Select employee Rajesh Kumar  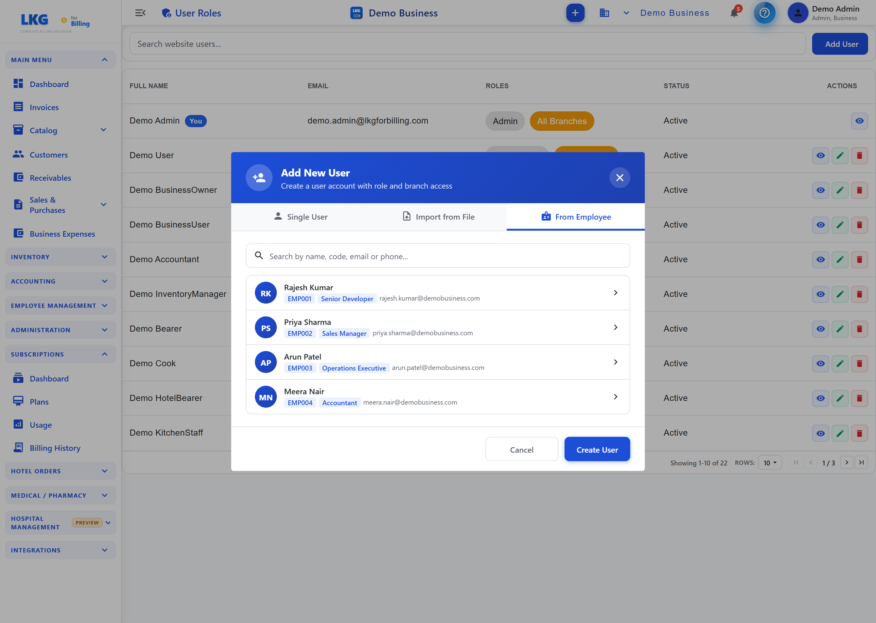(x=438, y=293)
